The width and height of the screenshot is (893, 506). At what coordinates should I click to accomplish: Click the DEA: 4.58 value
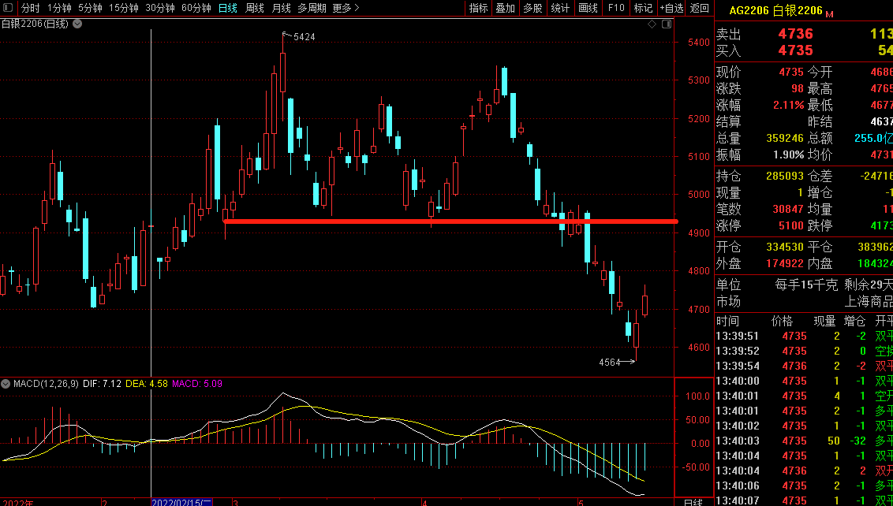click(147, 384)
